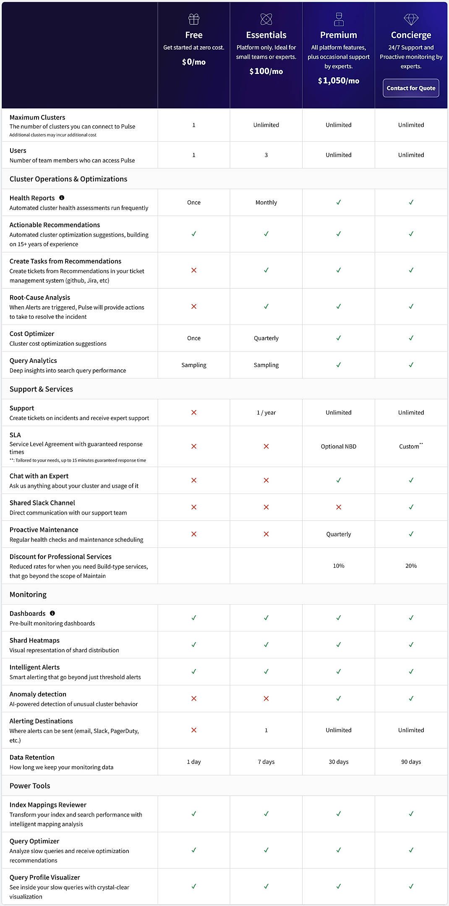This screenshot has width=449, height=906.
Task: Select the Essentials plan column header
Action: (266, 35)
